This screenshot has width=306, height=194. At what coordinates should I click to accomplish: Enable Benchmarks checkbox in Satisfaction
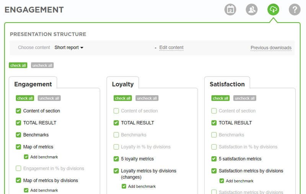coord(214,135)
